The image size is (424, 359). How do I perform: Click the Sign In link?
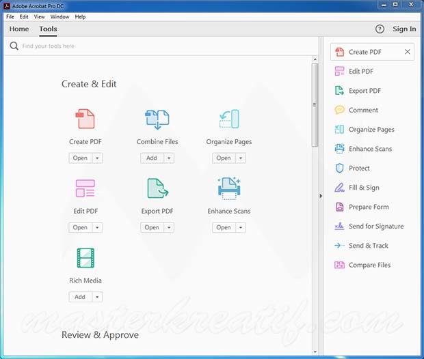(404, 29)
